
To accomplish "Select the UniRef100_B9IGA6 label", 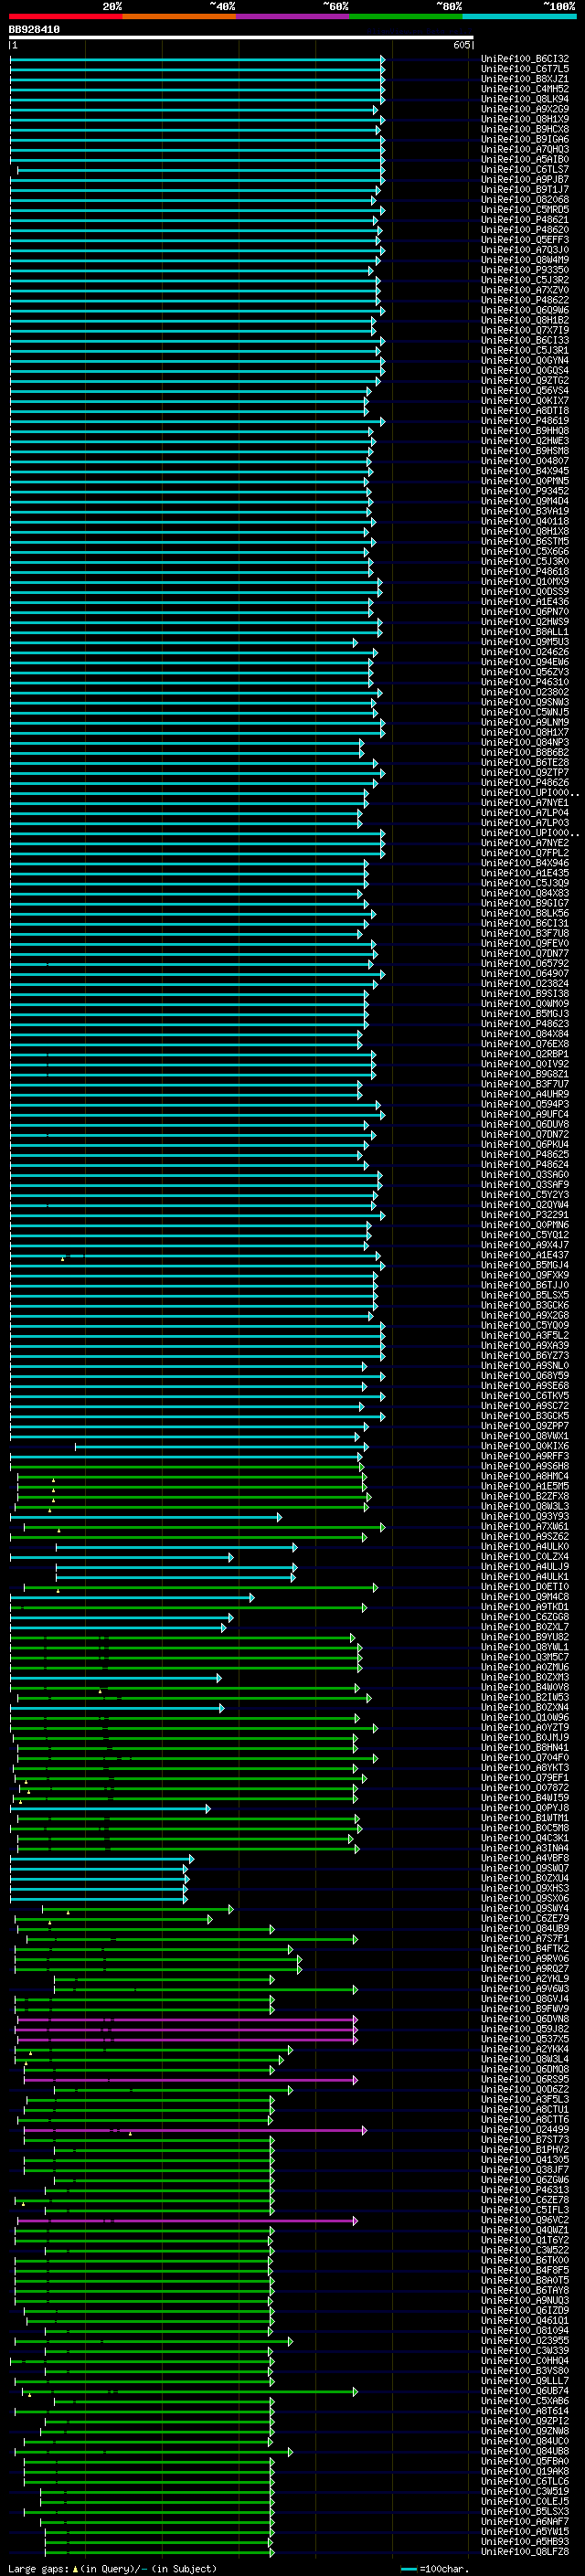I will (525, 139).
